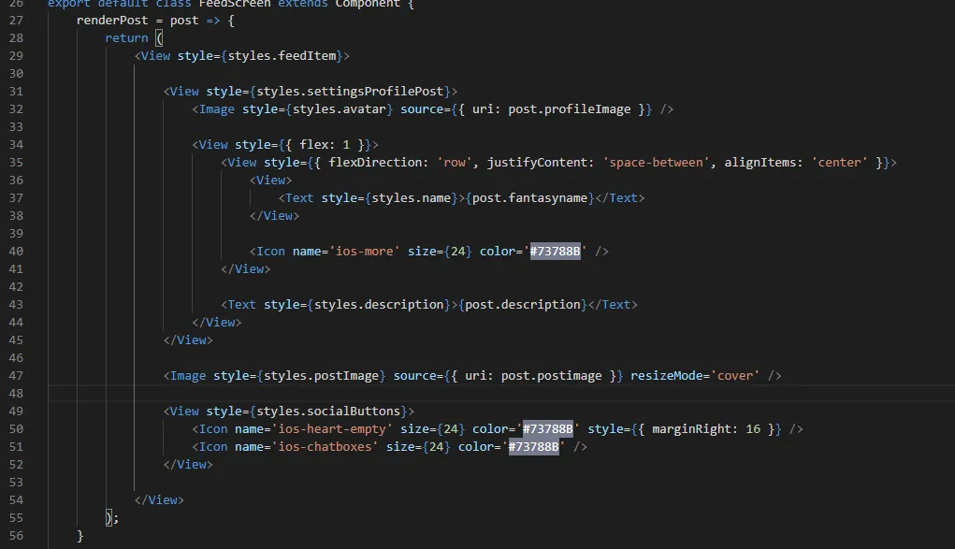The height and width of the screenshot is (549, 955).
Task: Click line number 40 in the gutter
Action: 15,251
